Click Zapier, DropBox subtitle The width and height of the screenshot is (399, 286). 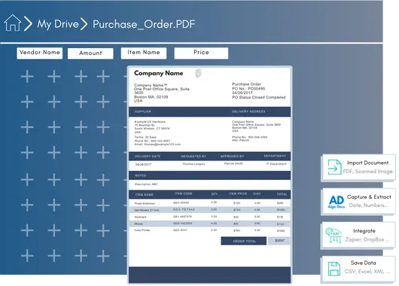367,239
